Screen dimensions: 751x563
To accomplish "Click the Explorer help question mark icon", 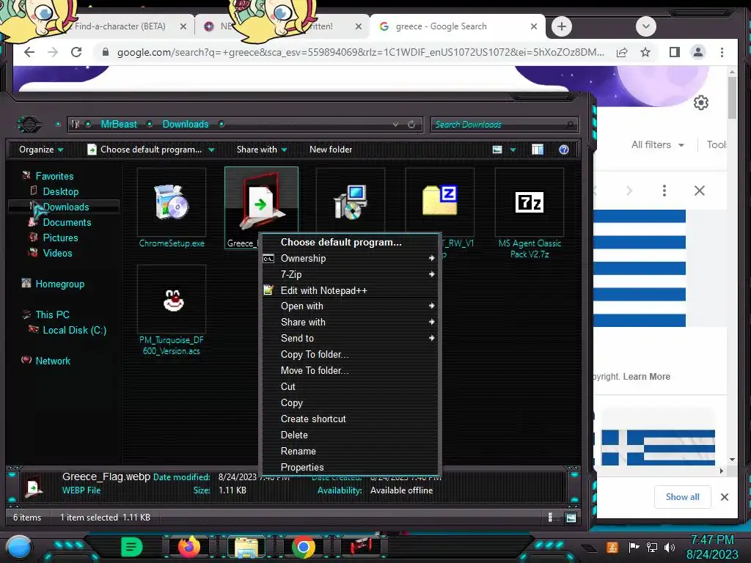I will [x=564, y=150].
